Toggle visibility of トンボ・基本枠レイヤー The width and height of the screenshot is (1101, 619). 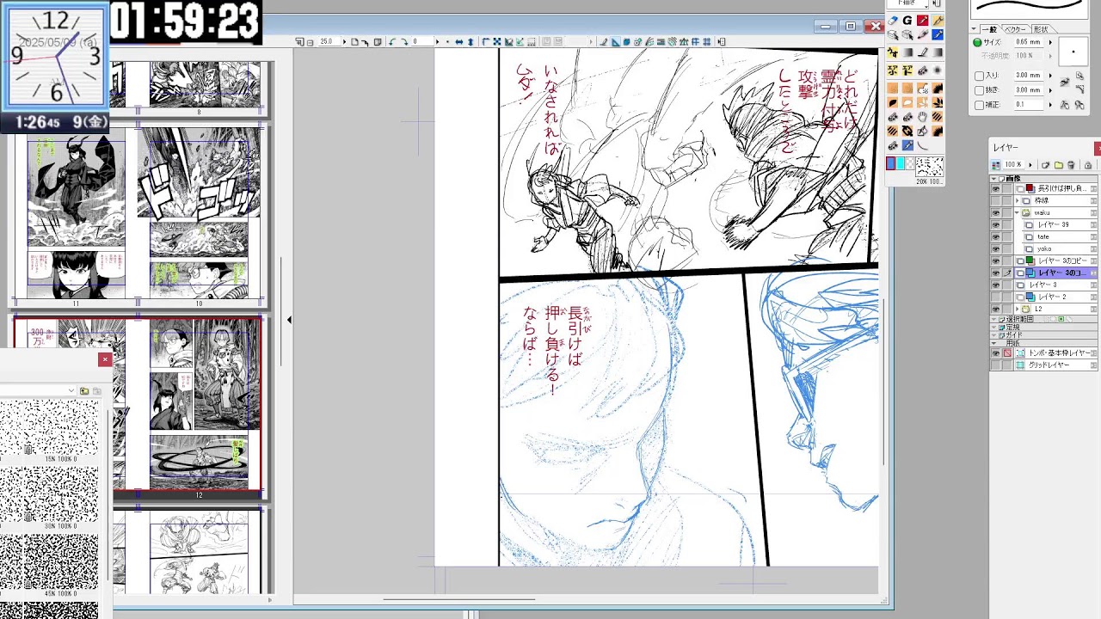[x=995, y=354]
